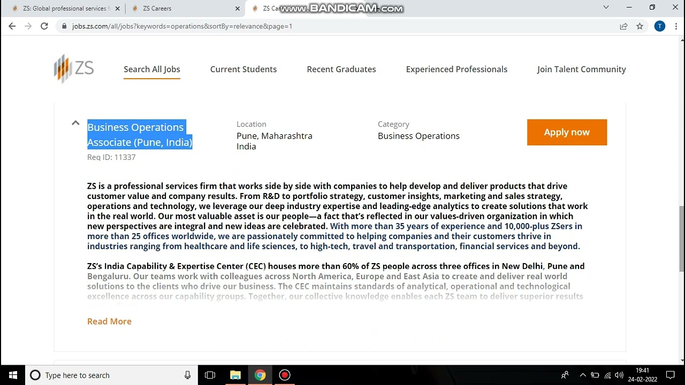
Task: Bookmark this page with the star icon
Action: pyautogui.click(x=640, y=26)
